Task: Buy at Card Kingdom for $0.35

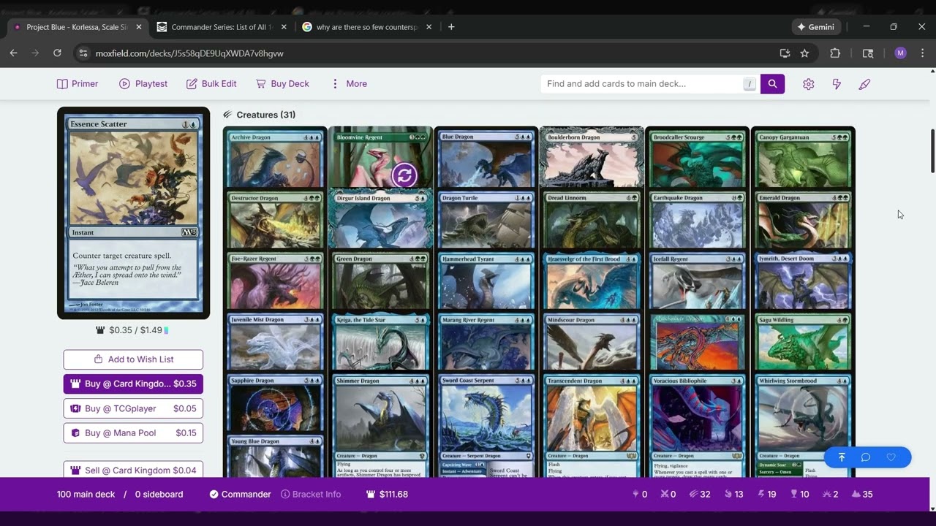Action: 133,384
